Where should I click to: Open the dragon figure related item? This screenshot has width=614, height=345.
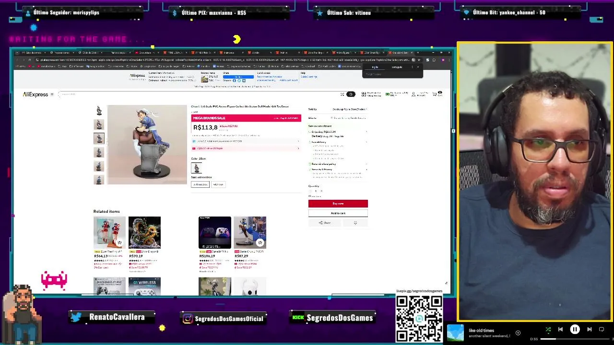pyautogui.click(x=144, y=232)
